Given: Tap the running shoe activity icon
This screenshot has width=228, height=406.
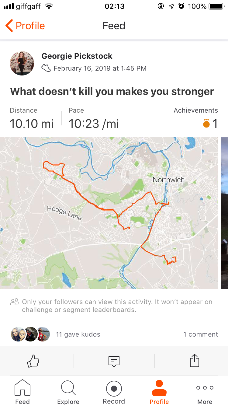Looking at the screenshot, I should click(x=46, y=68).
